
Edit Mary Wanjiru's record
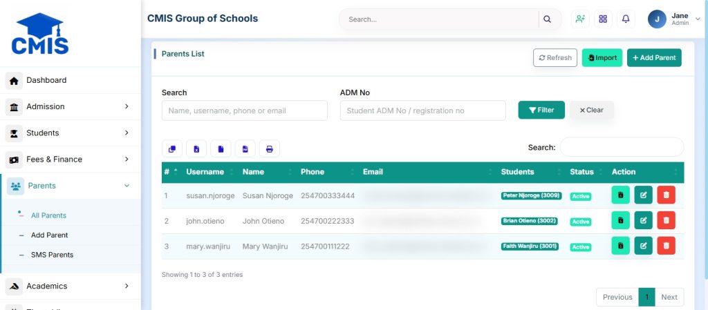tap(644, 246)
